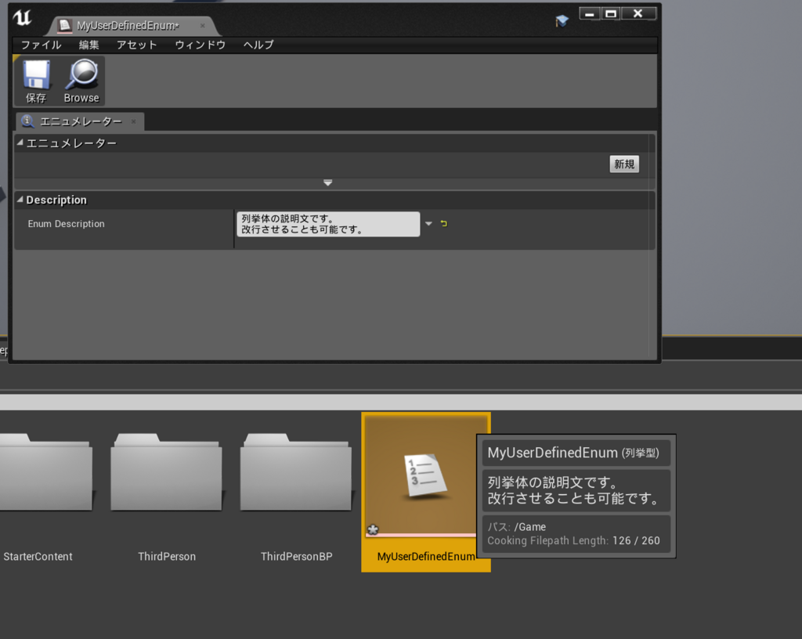Click the MyUserDefinedEnum asset name label
This screenshot has width=802, height=639.
coord(426,557)
